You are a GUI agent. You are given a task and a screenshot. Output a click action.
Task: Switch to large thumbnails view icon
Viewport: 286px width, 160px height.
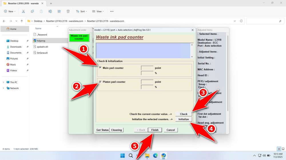(x=283, y=149)
